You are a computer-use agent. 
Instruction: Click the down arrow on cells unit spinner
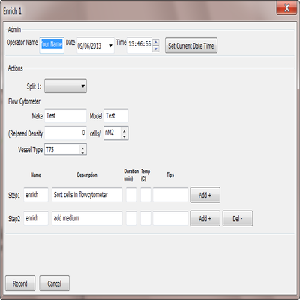tap(124, 136)
